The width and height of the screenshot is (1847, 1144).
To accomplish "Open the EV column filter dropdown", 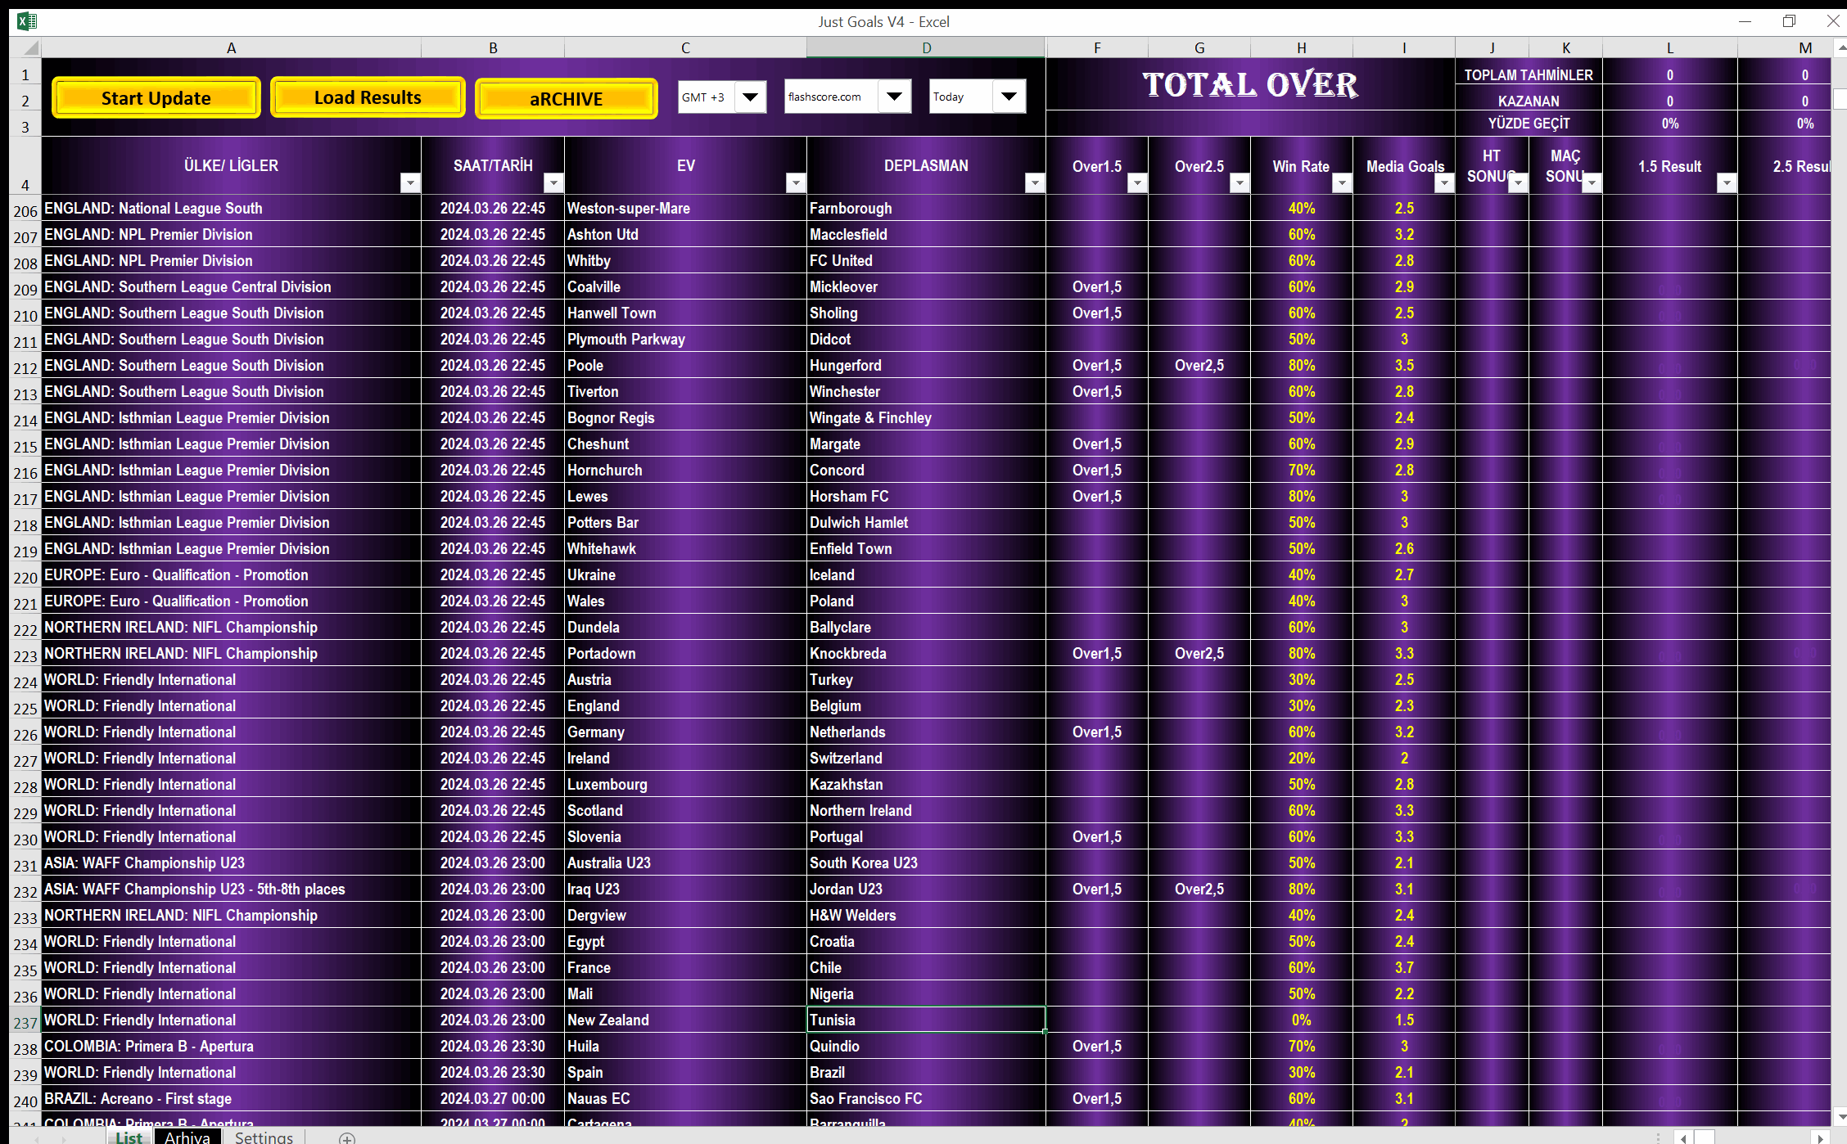I will (x=795, y=183).
